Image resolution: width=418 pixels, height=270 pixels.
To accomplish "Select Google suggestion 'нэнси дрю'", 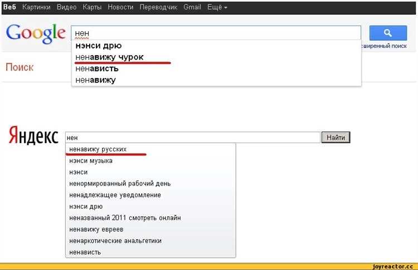I will [216, 46].
